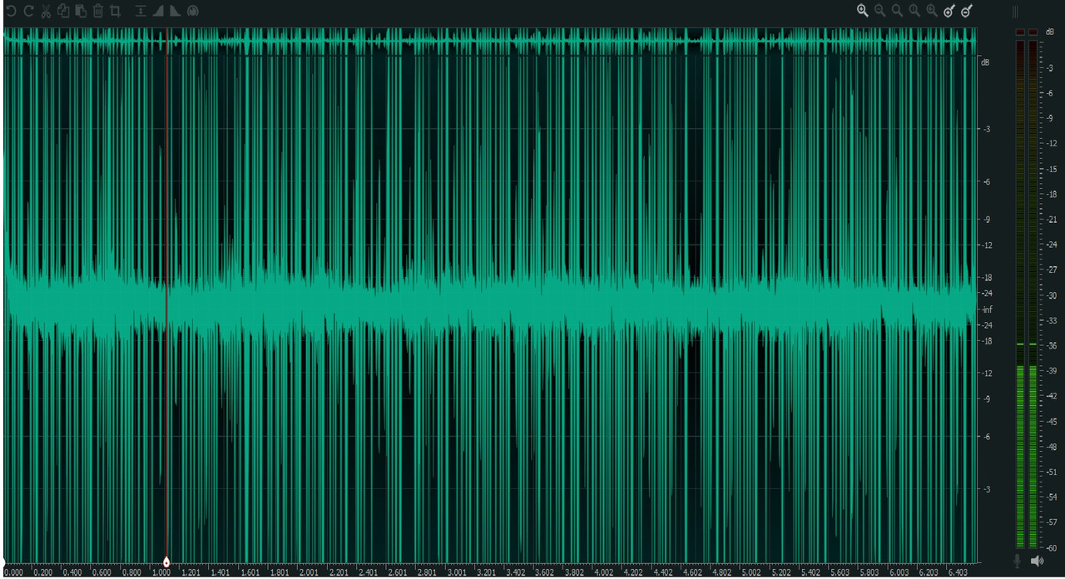
Task: Click the circular effect icon beside fade out
Action: (x=193, y=11)
